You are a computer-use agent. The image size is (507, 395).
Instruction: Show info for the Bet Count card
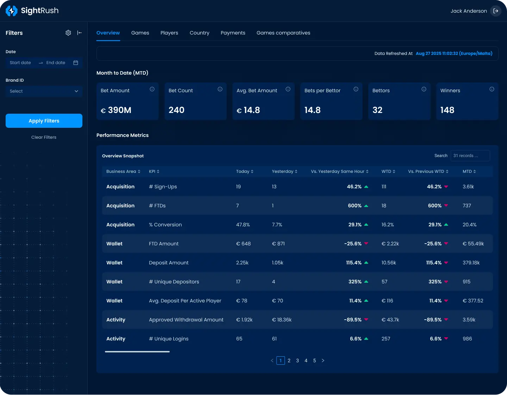tap(220, 89)
